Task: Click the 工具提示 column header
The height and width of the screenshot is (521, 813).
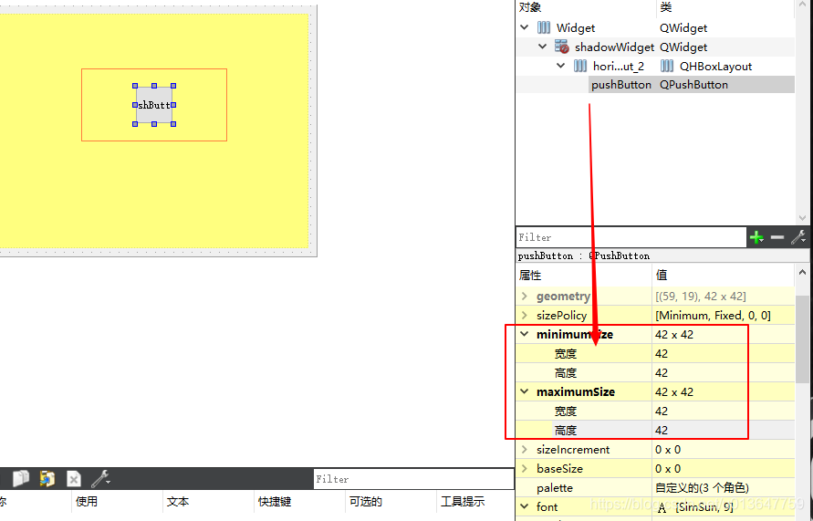Action: coord(463,501)
